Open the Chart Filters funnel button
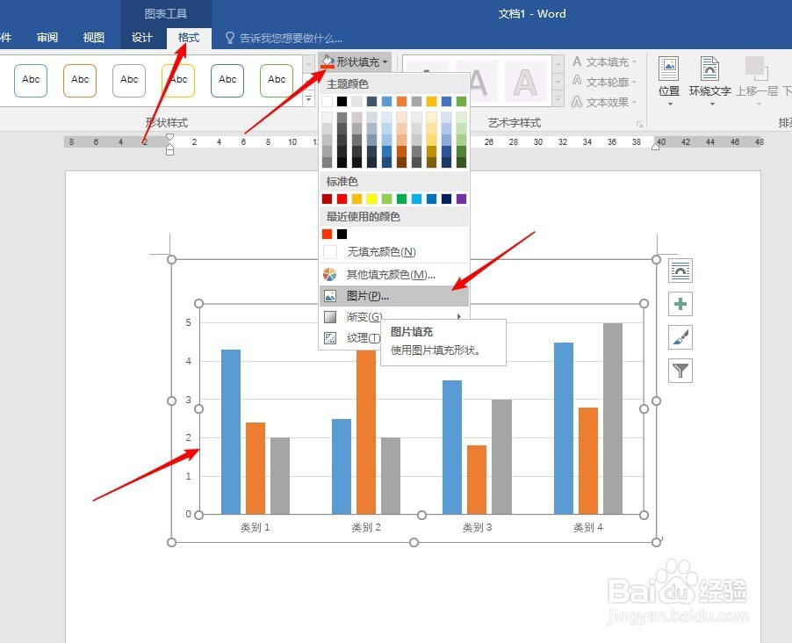The width and height of the screenshot is (792, 643). click(680, 371)
